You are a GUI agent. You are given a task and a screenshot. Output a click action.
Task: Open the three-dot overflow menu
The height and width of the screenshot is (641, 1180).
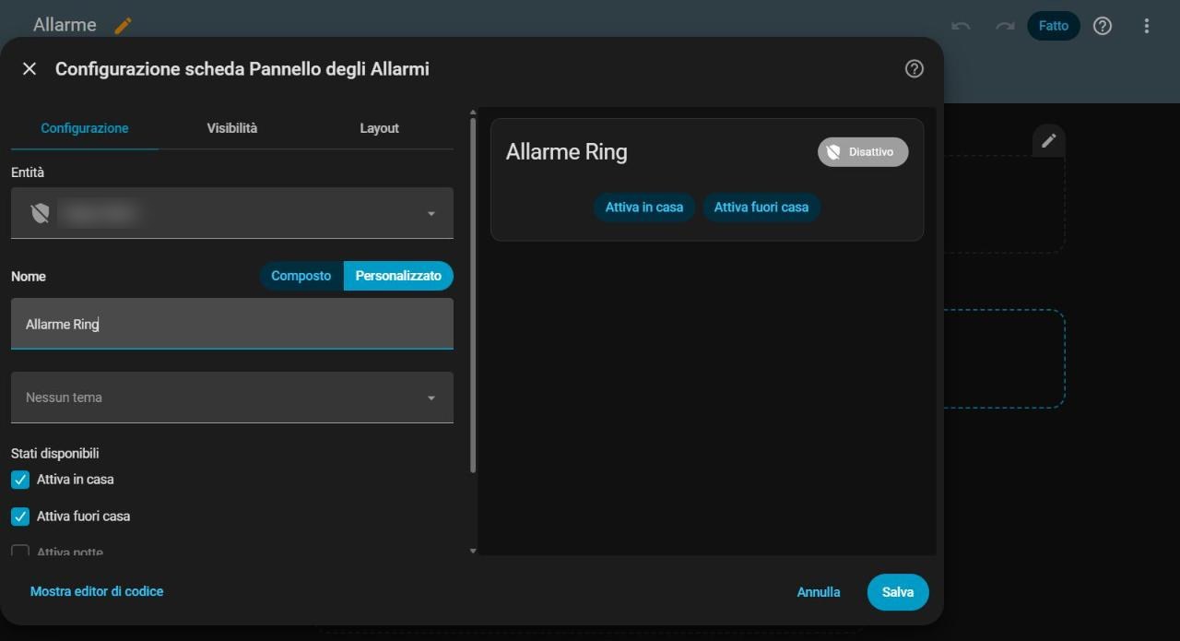point(1147,26)
